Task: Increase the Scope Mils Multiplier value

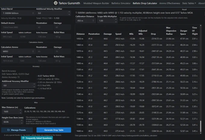Action: 116,20
